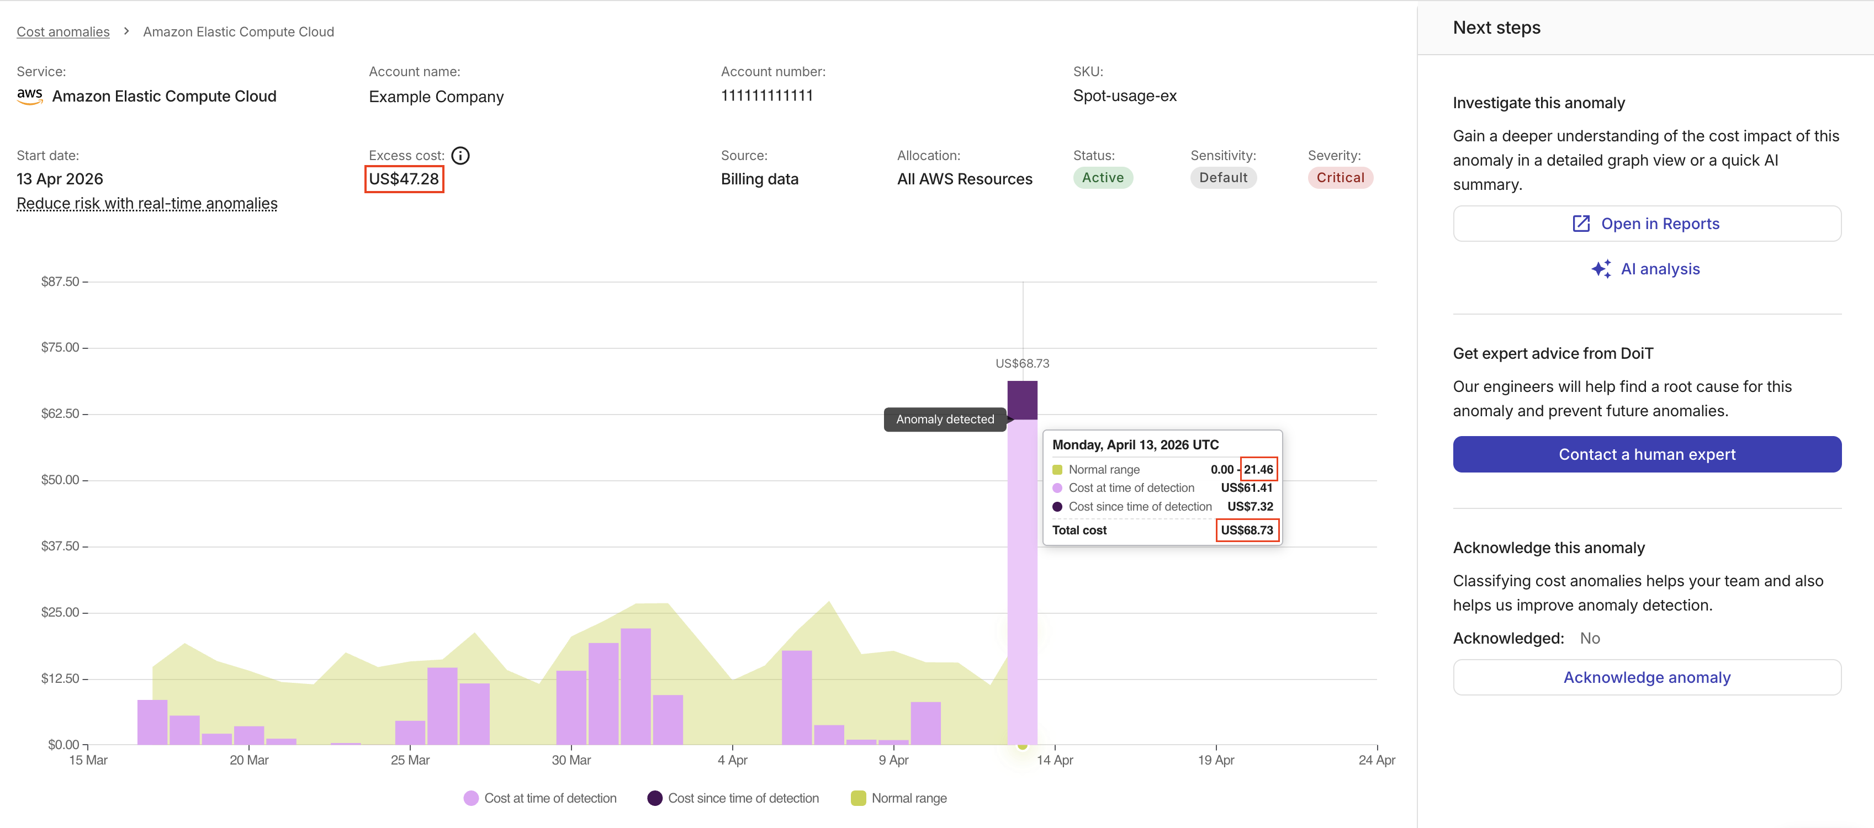The width and height of the screenshot is (1874, 828).
Task: Click the Acknowledge anomaly button
Action: click(1647, 677)
